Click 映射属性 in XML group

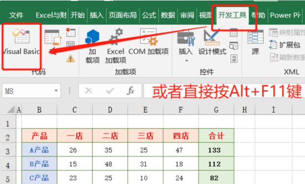click(287, 32)
